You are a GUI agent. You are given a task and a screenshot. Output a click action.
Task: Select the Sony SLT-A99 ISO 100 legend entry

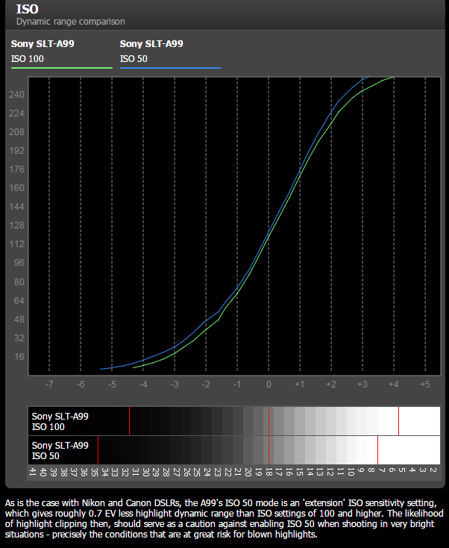coord(62,54)
